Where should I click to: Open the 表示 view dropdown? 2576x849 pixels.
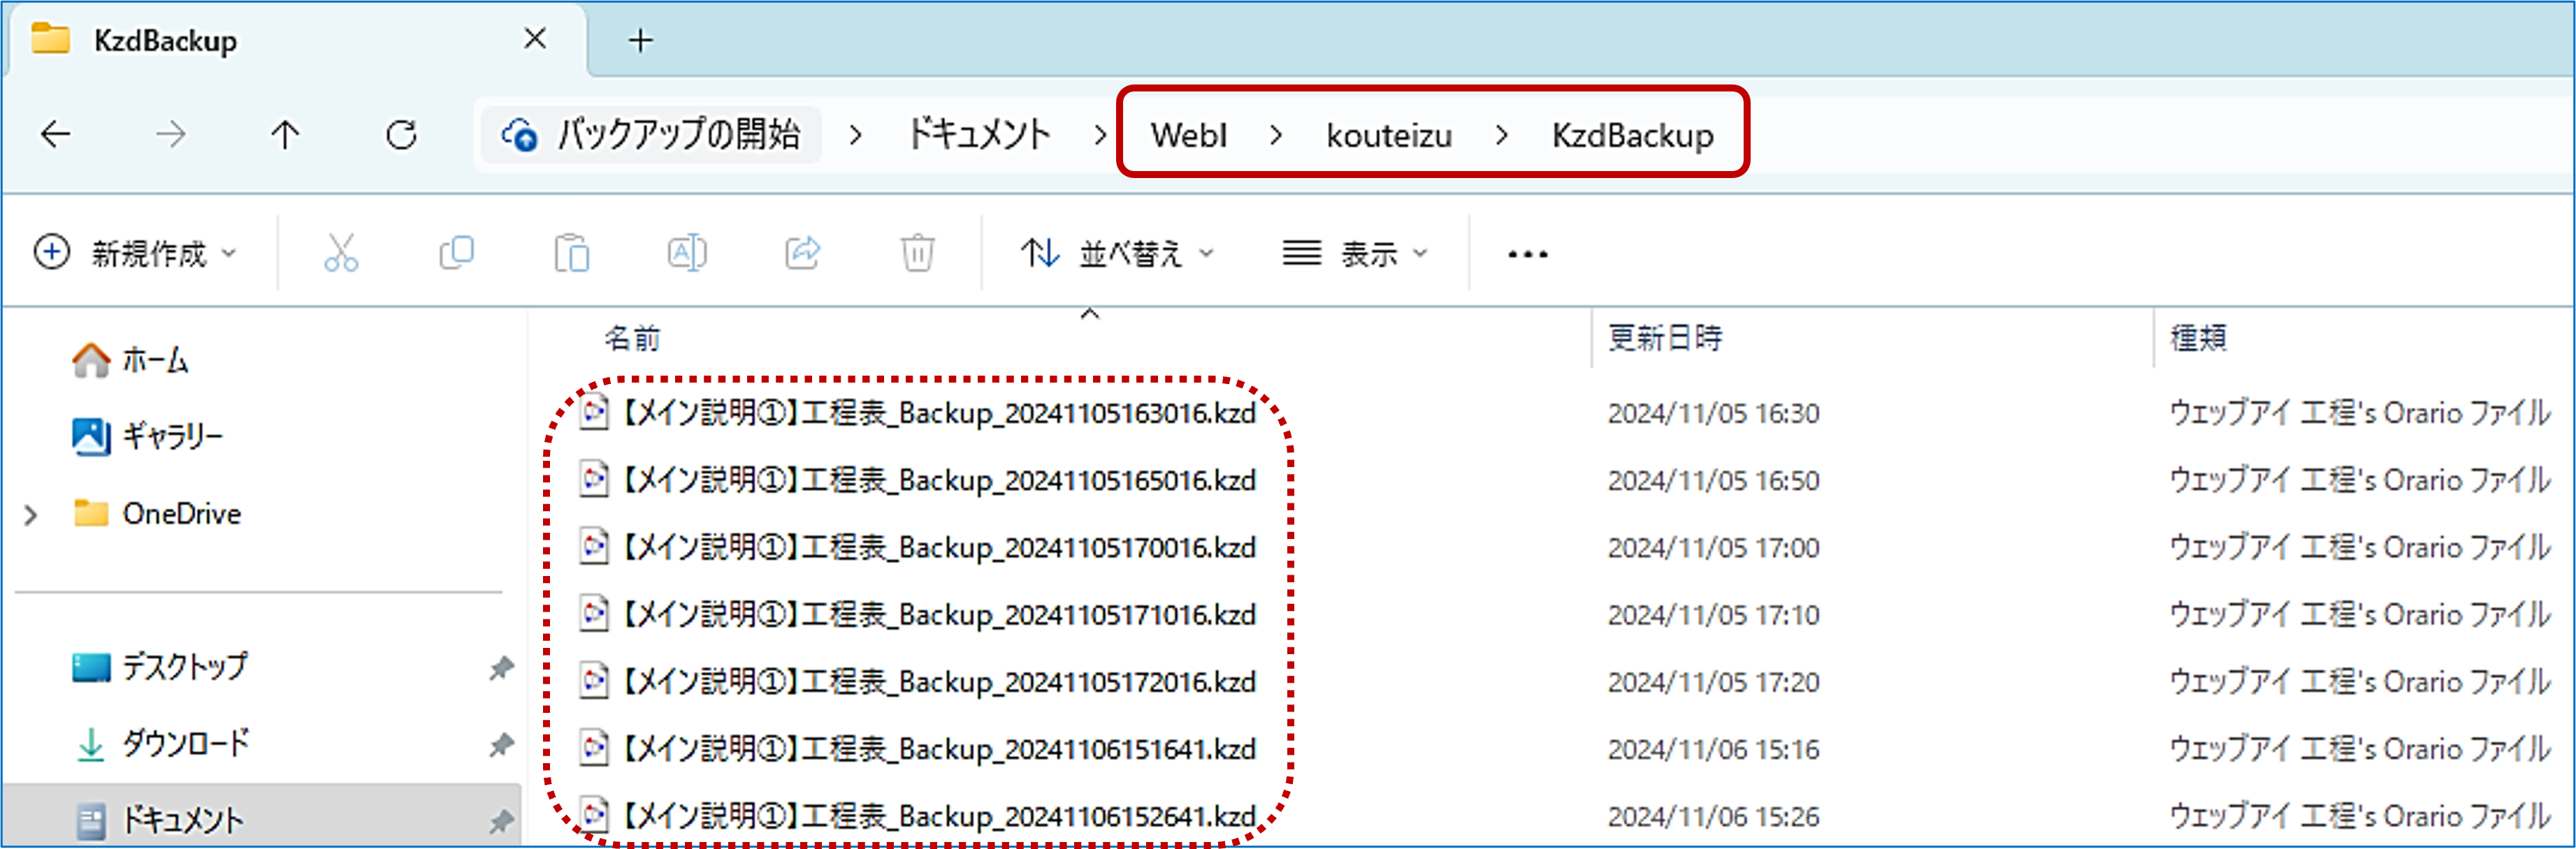coord(1355,253)
